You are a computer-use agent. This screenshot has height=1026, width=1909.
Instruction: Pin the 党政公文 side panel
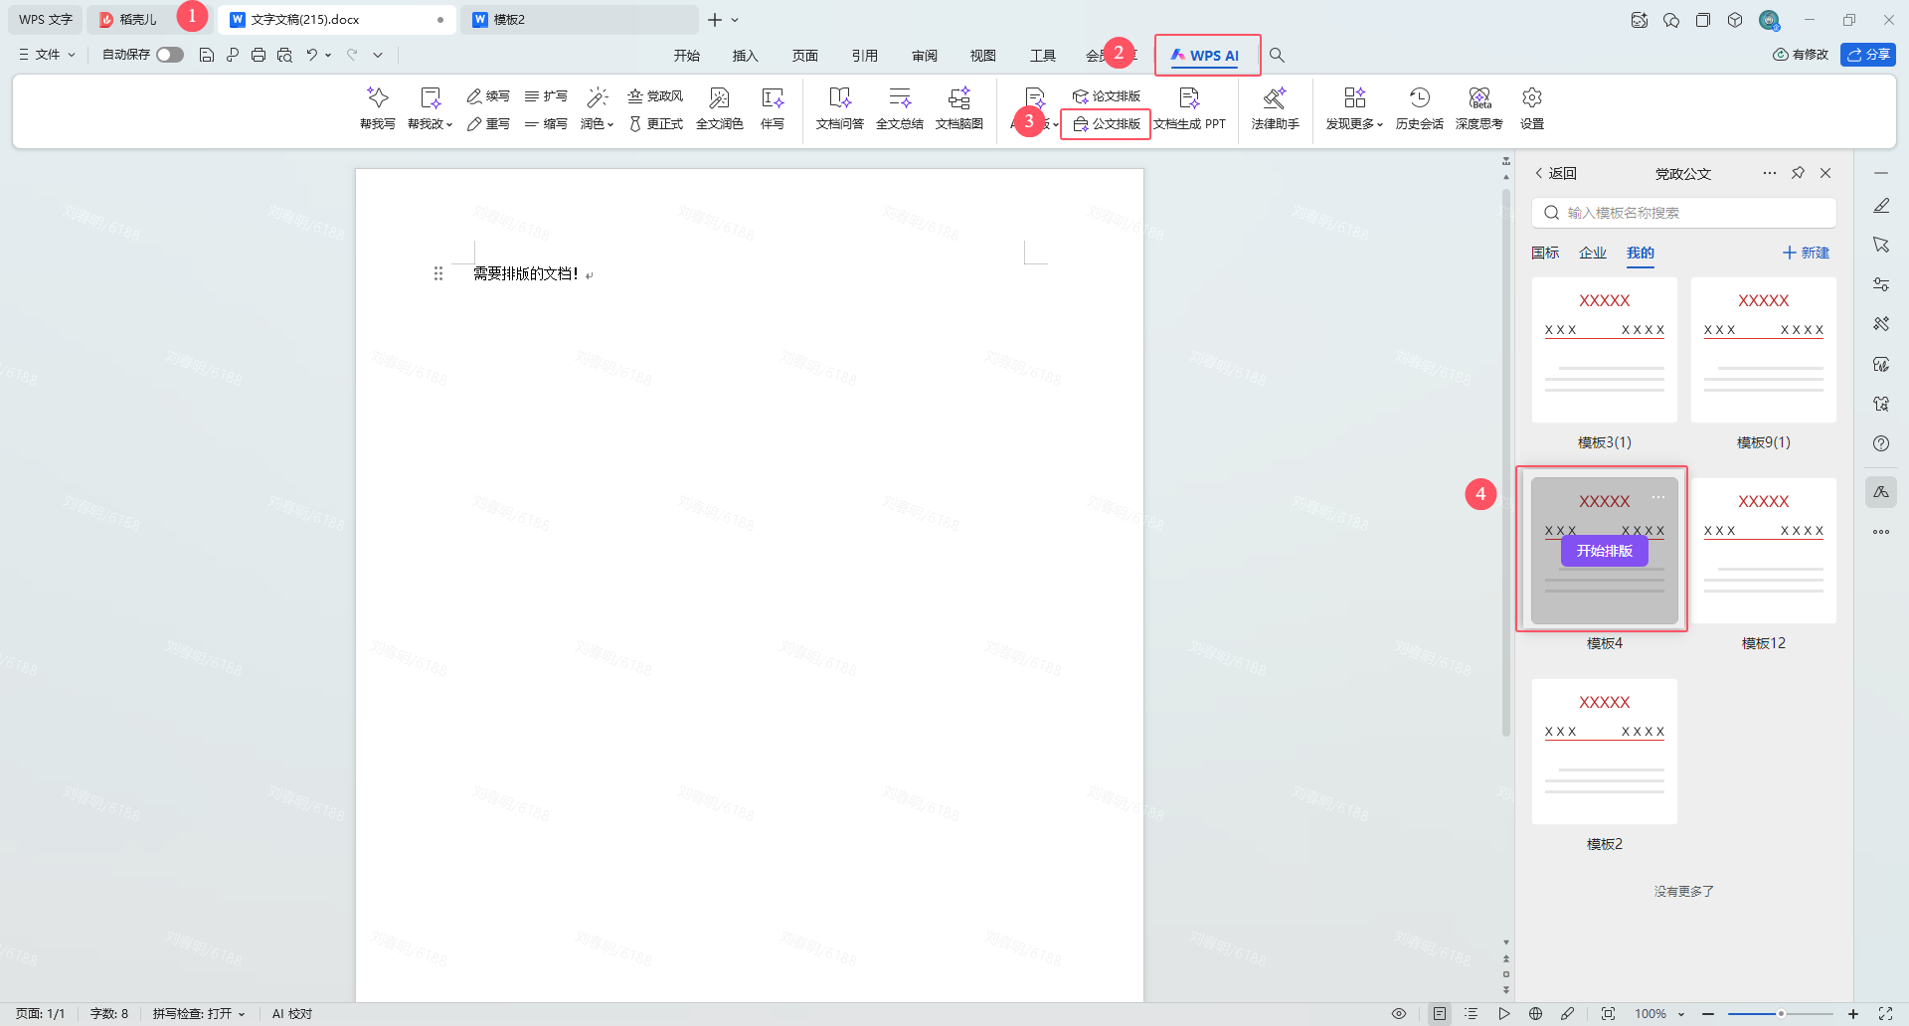point(1798,173)
